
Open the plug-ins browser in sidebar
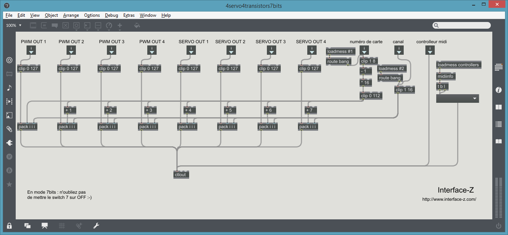tap(9, 143)
